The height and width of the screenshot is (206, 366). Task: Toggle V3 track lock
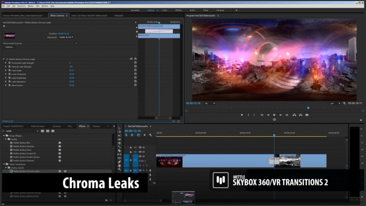click(x=131, y=147)
